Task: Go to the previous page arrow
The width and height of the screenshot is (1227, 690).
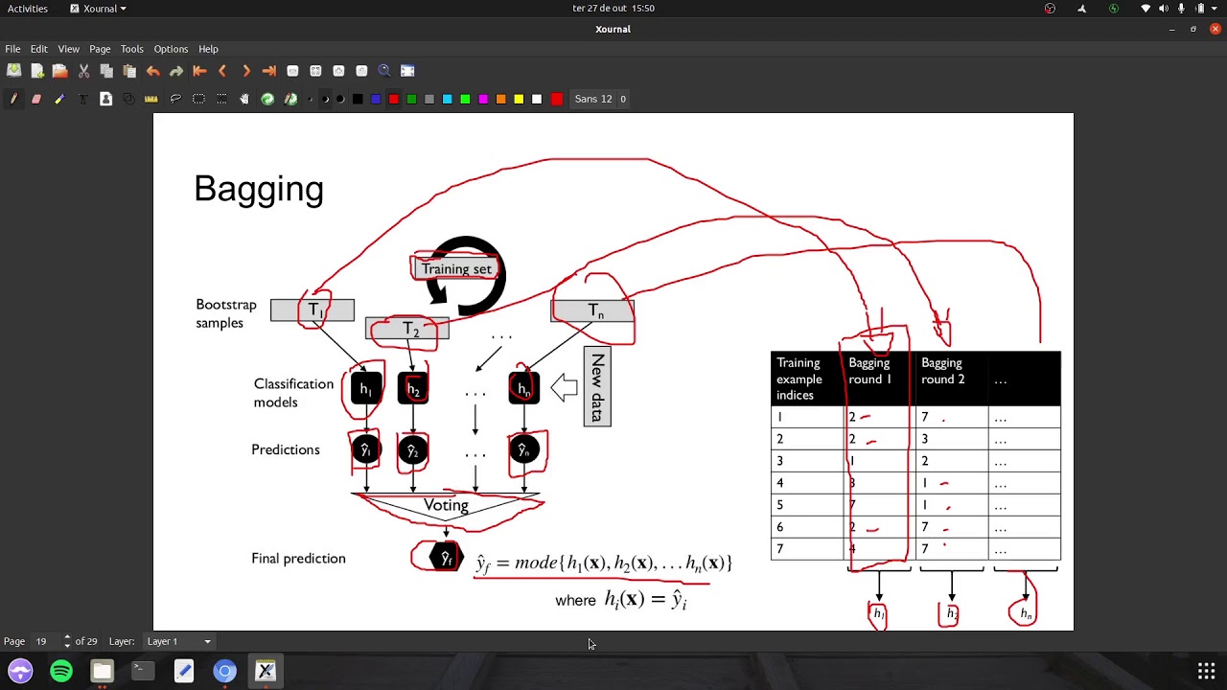Action: pyautogui.click(x=222, y=71)
